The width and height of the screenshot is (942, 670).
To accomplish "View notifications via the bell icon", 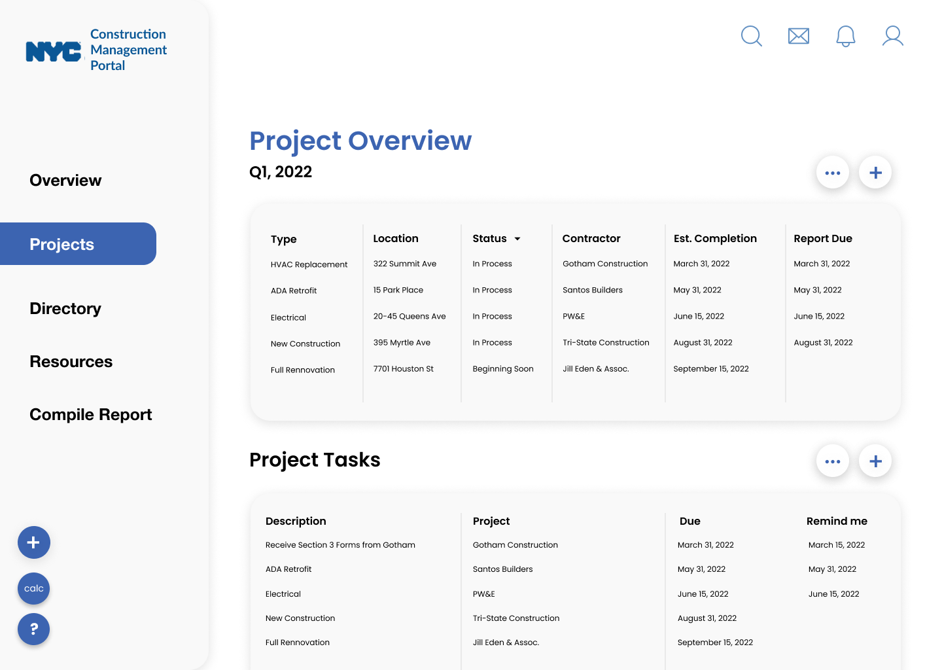I will point(845,36).
